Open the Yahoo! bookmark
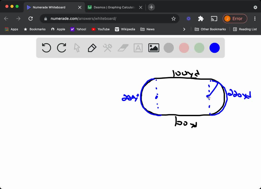Viewport: 261px width, 189px height. (x=78, y=29)
